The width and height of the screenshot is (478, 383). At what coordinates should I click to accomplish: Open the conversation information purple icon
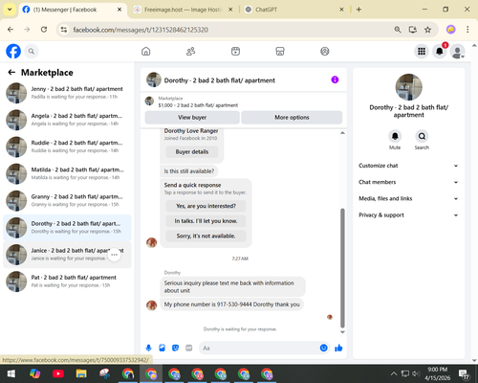point(335,79)
